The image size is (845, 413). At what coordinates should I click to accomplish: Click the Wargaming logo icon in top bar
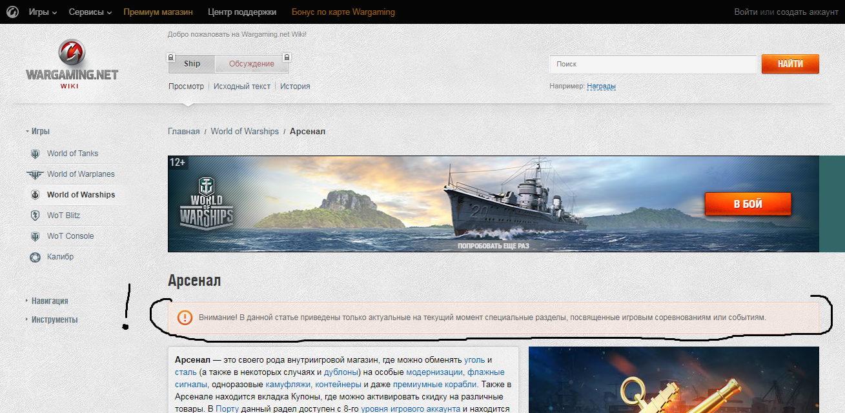[x=12, y=12]
